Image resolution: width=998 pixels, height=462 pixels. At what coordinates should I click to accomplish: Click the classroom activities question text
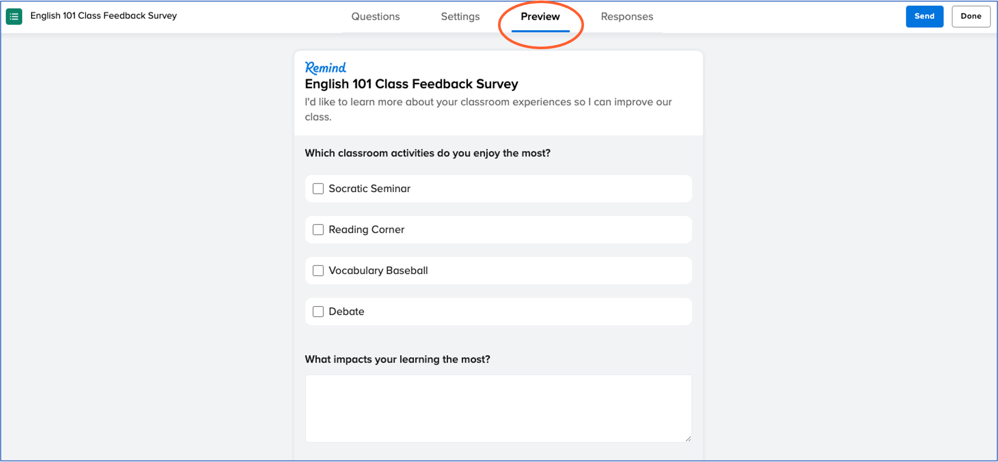coord(427,153)
